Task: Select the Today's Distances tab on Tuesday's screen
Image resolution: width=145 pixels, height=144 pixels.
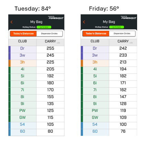Action: [x=23, y=33]
